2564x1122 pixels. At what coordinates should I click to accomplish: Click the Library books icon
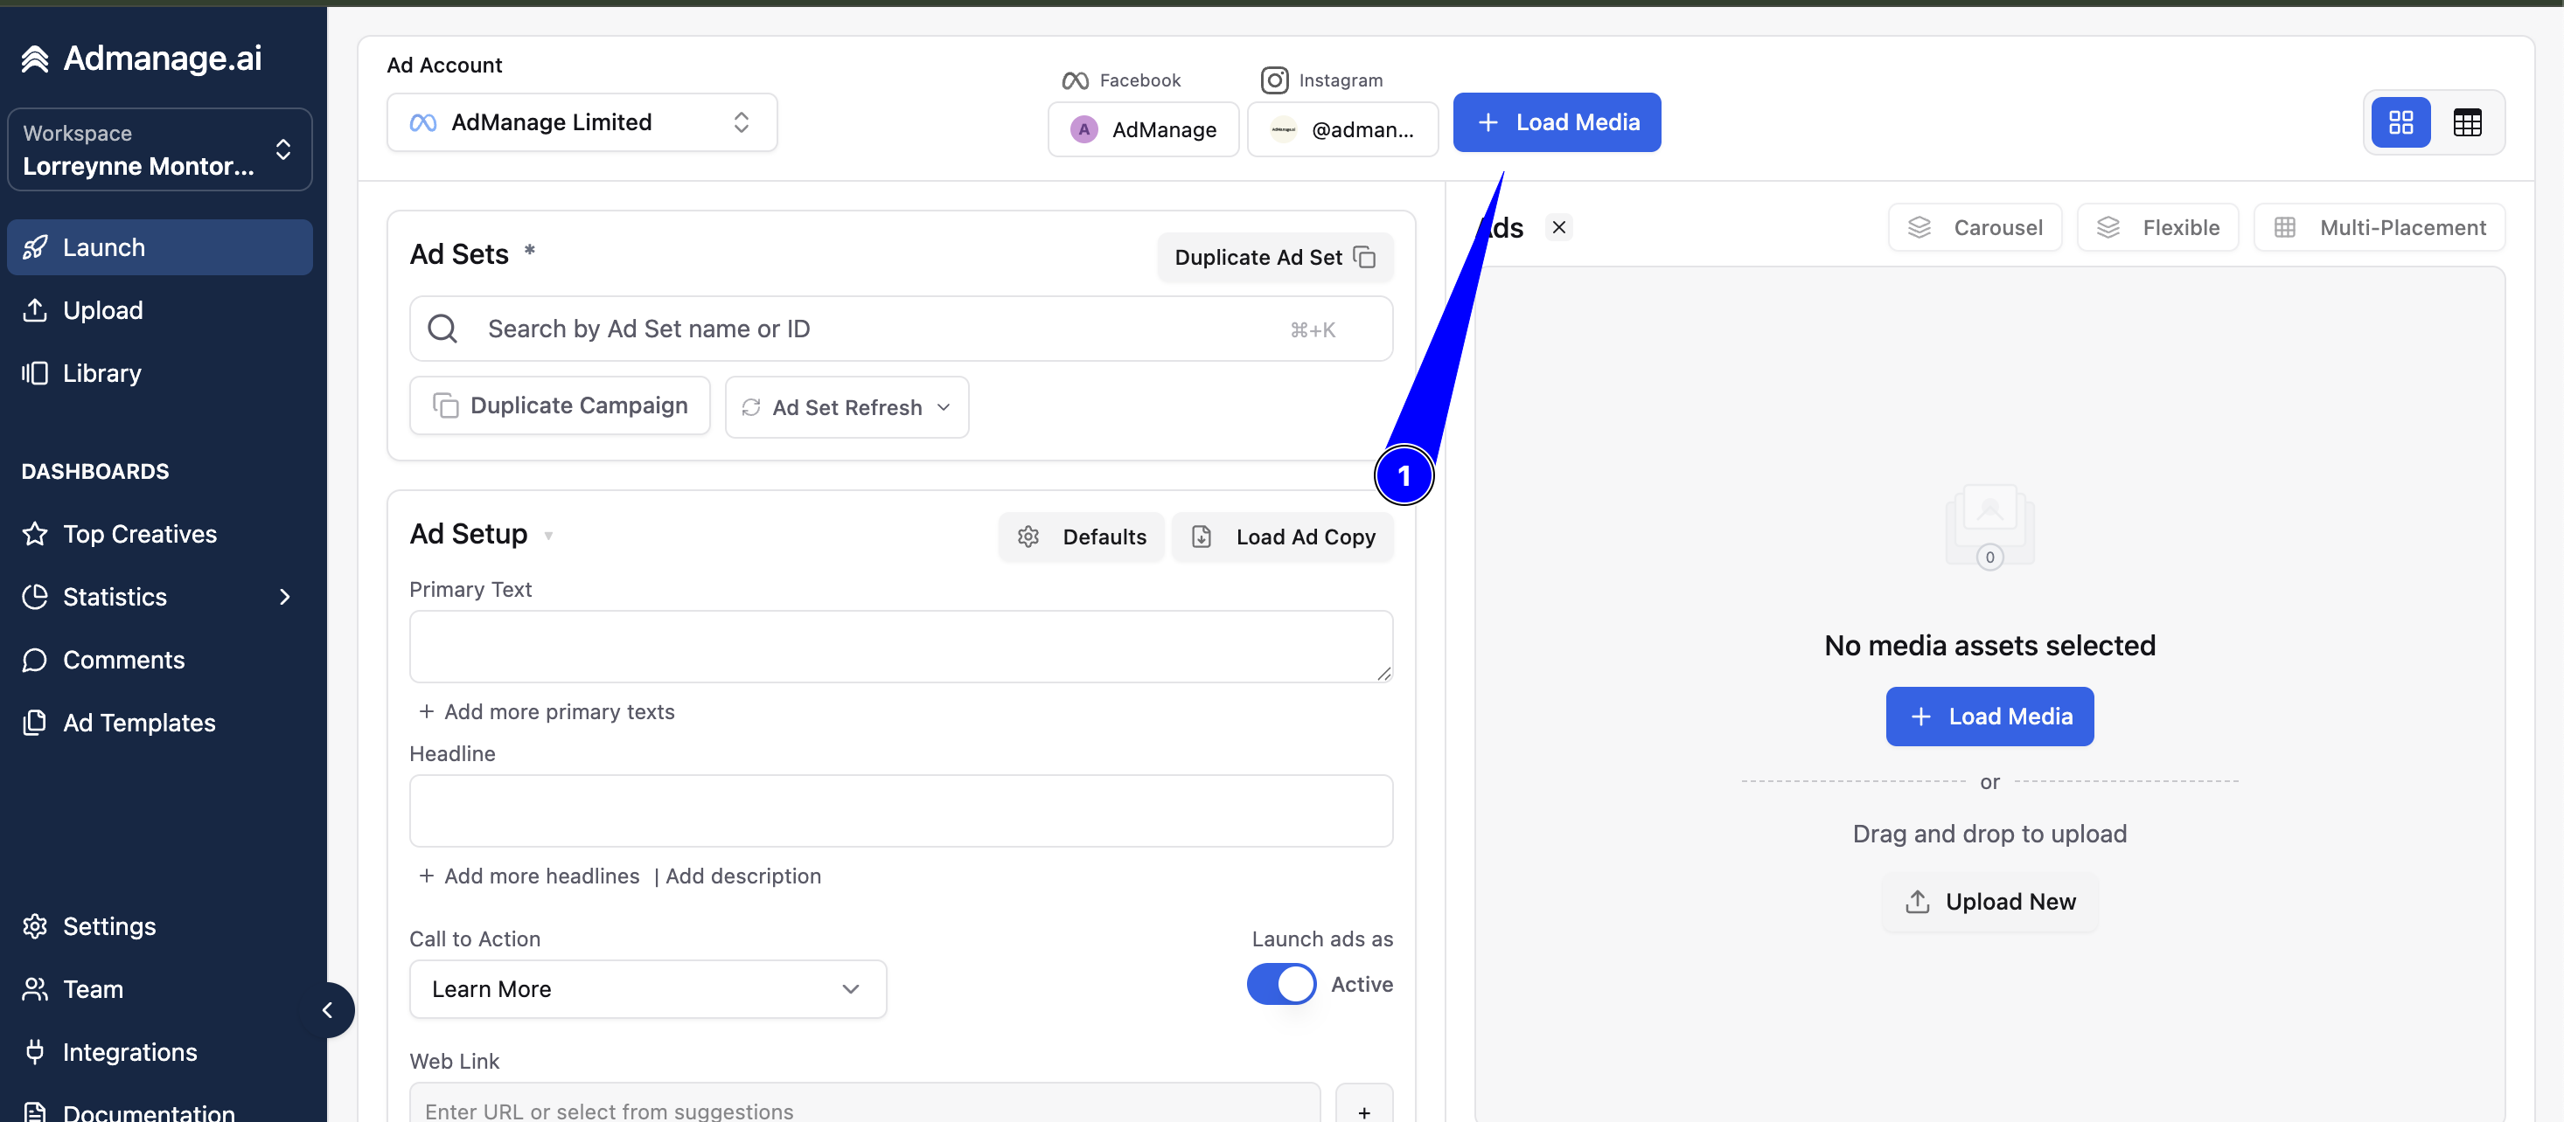[35, 373]
